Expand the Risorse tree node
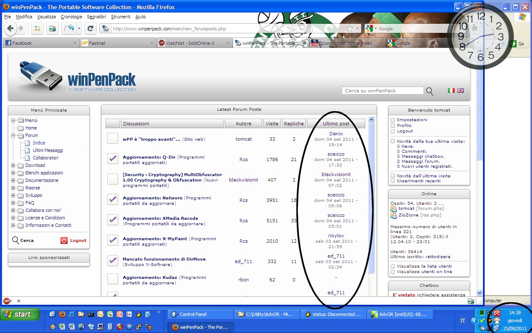This screenshot has height=333, width=532. [x=13, y=188]
